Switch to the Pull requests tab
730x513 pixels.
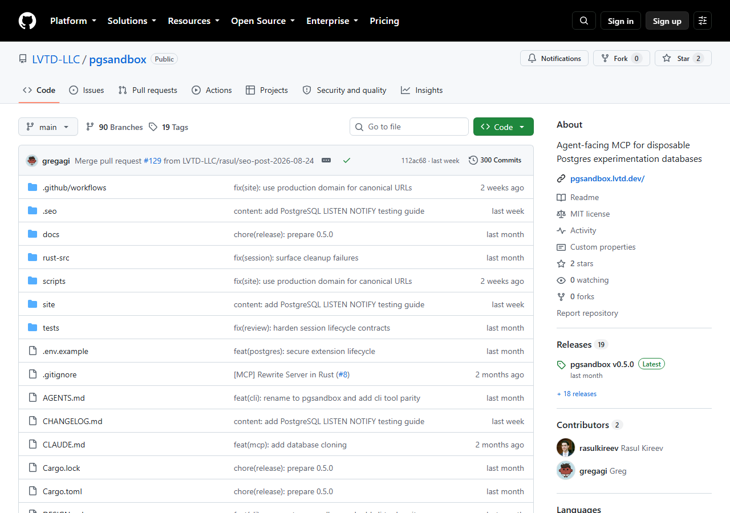click(x=148, y=90)
